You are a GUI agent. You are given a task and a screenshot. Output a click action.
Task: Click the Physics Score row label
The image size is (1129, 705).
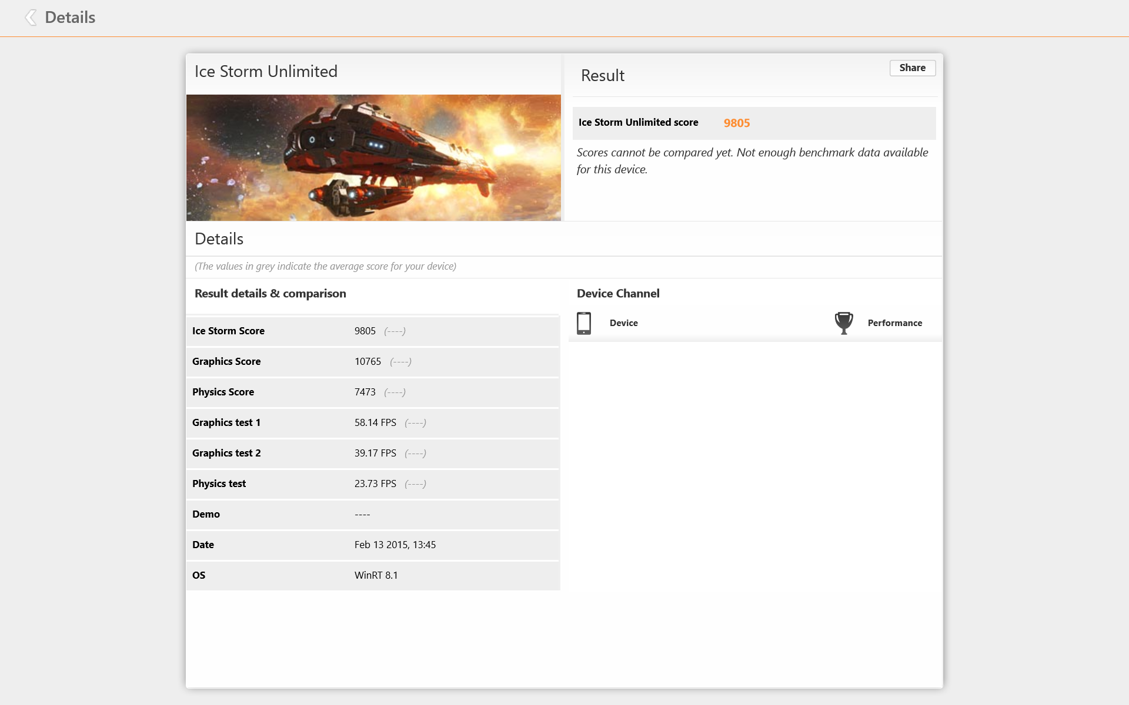(x=223, y=392)
